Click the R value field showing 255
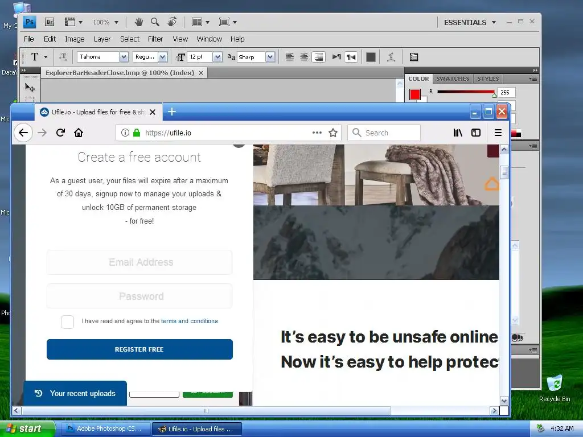Viewport: 583px width, 437px height. (x=507, y=93)
